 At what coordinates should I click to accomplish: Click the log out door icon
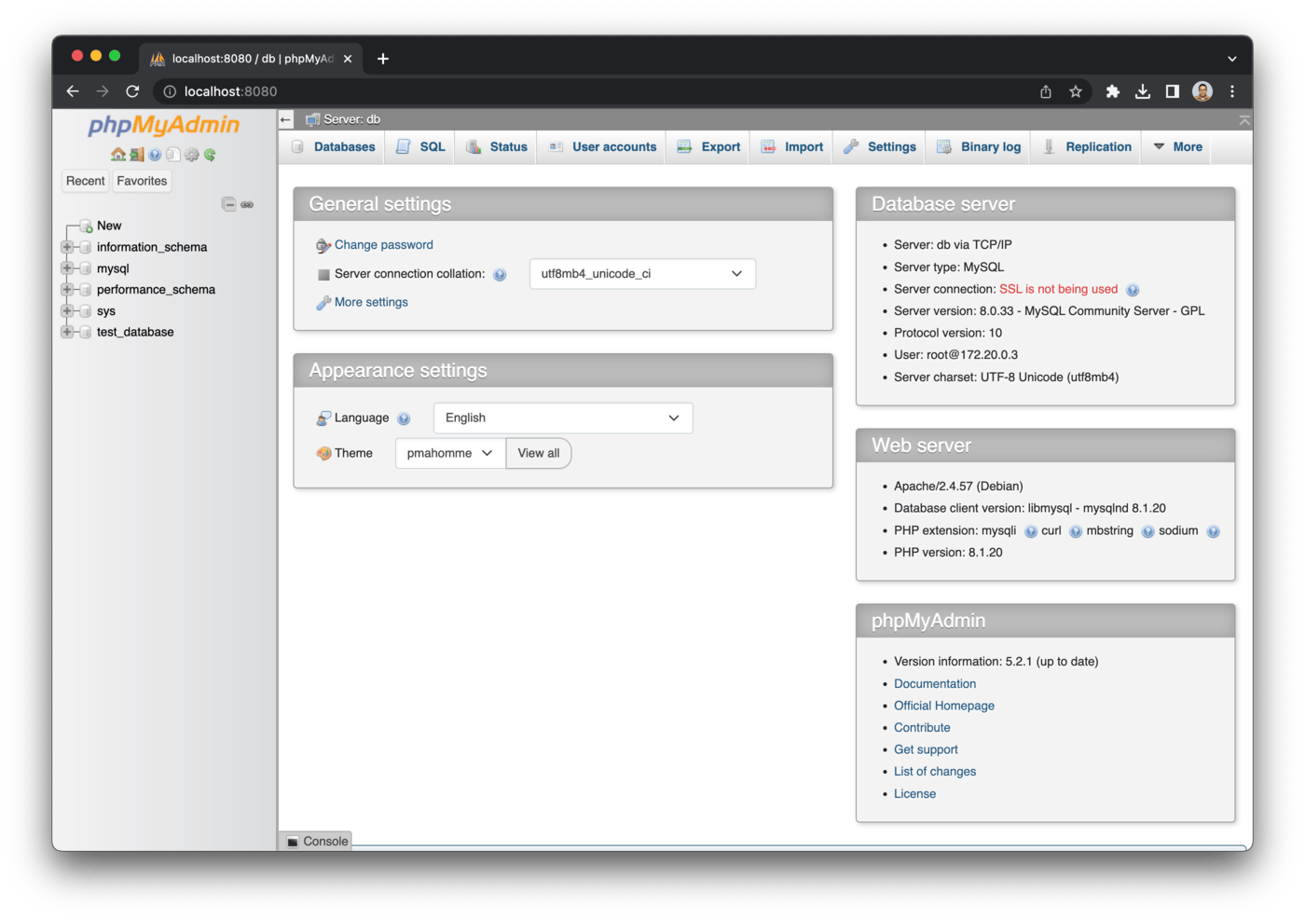coord(136,155)
